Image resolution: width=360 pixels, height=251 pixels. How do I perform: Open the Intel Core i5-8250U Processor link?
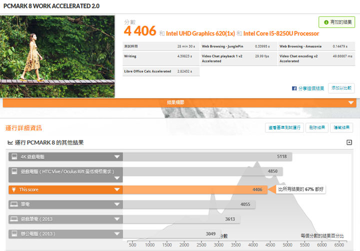[x=281, y=33]
